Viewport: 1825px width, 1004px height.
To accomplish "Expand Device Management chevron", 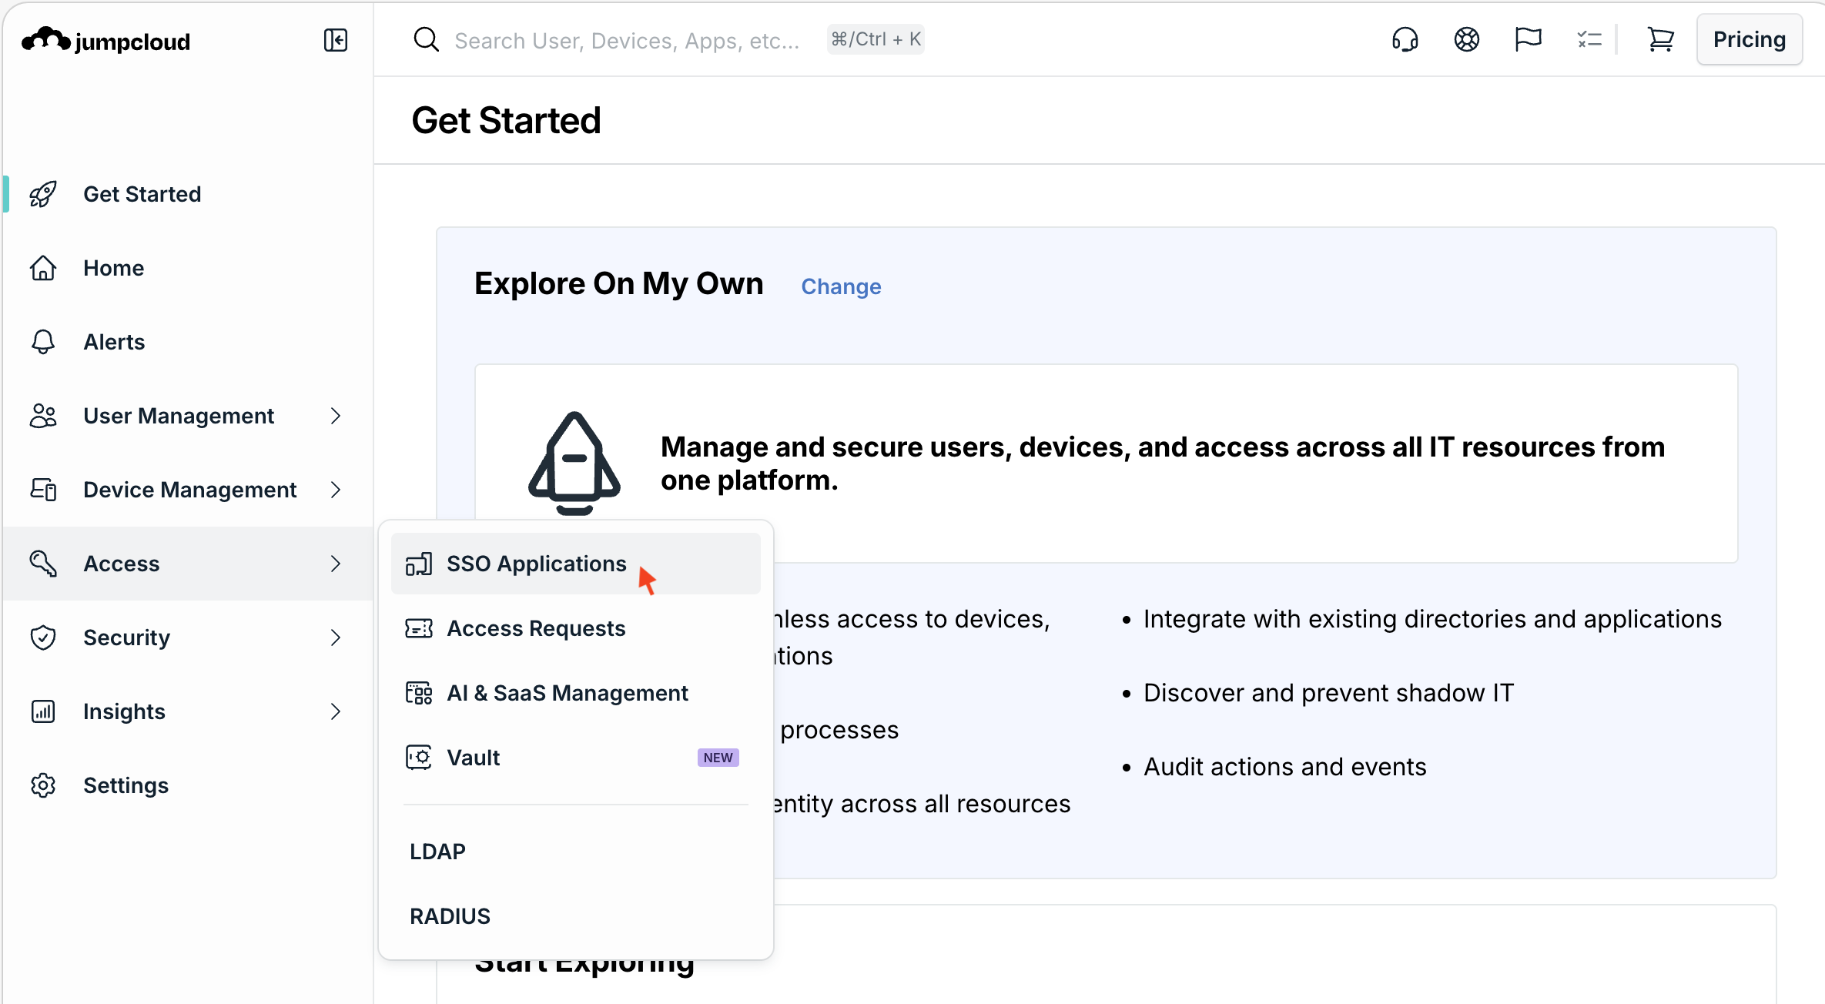I will (x=336, y=490).
